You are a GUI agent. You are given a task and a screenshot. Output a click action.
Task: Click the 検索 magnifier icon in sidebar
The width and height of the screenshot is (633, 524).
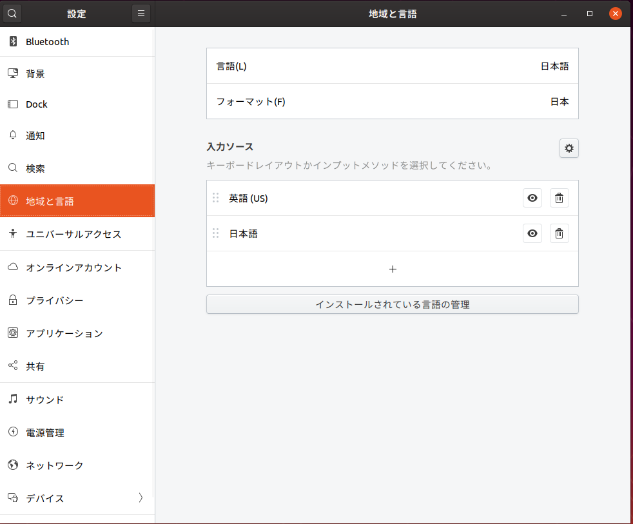tap(13, 168)
